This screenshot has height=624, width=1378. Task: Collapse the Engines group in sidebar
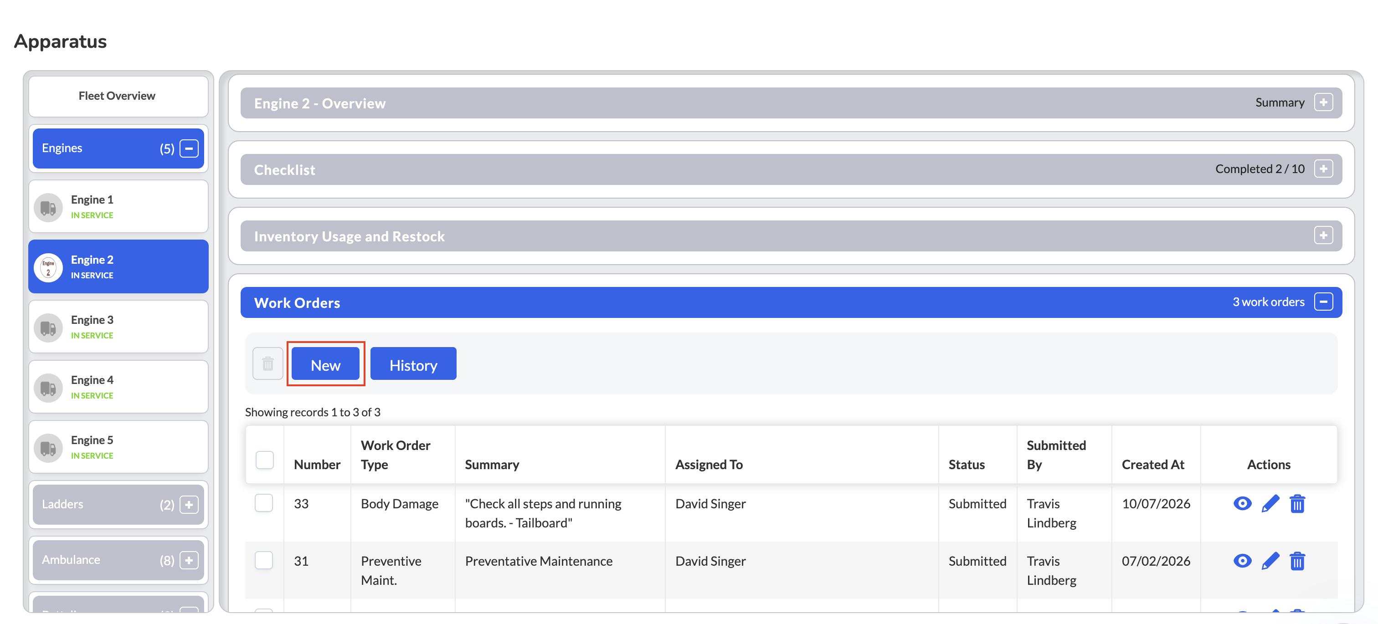[189, 148]
